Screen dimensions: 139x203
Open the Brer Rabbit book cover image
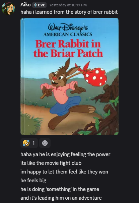click(x=70, y=76)
